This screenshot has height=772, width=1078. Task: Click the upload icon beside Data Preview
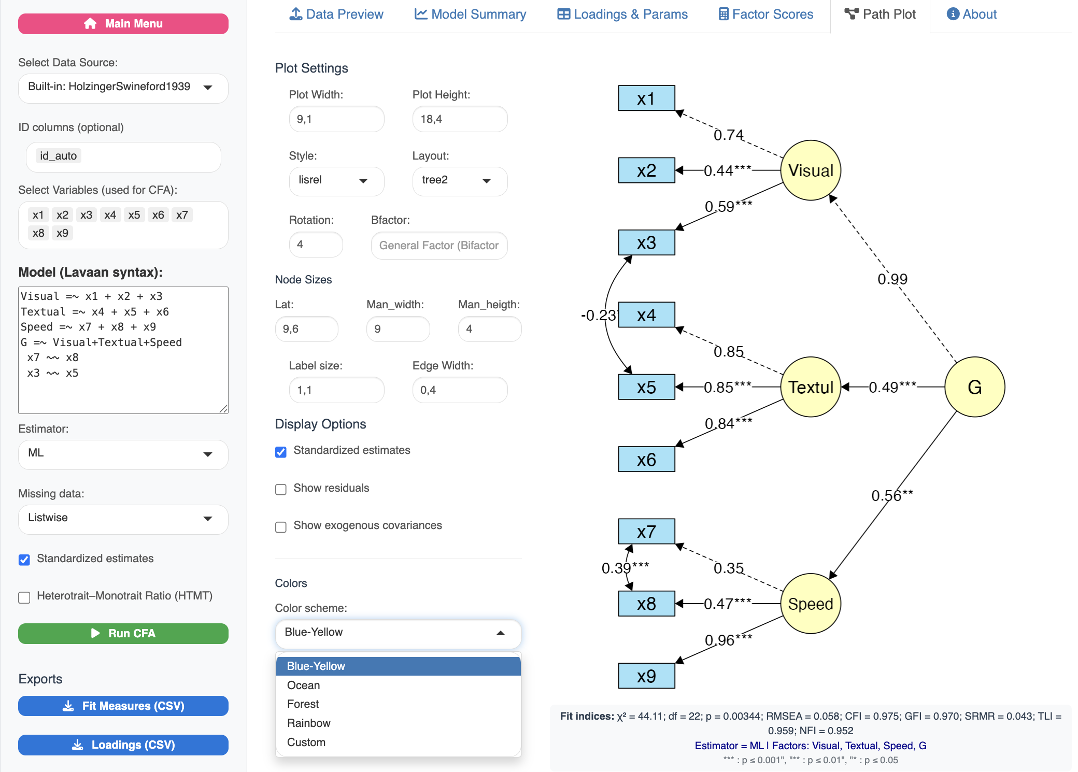coord(296,14)
